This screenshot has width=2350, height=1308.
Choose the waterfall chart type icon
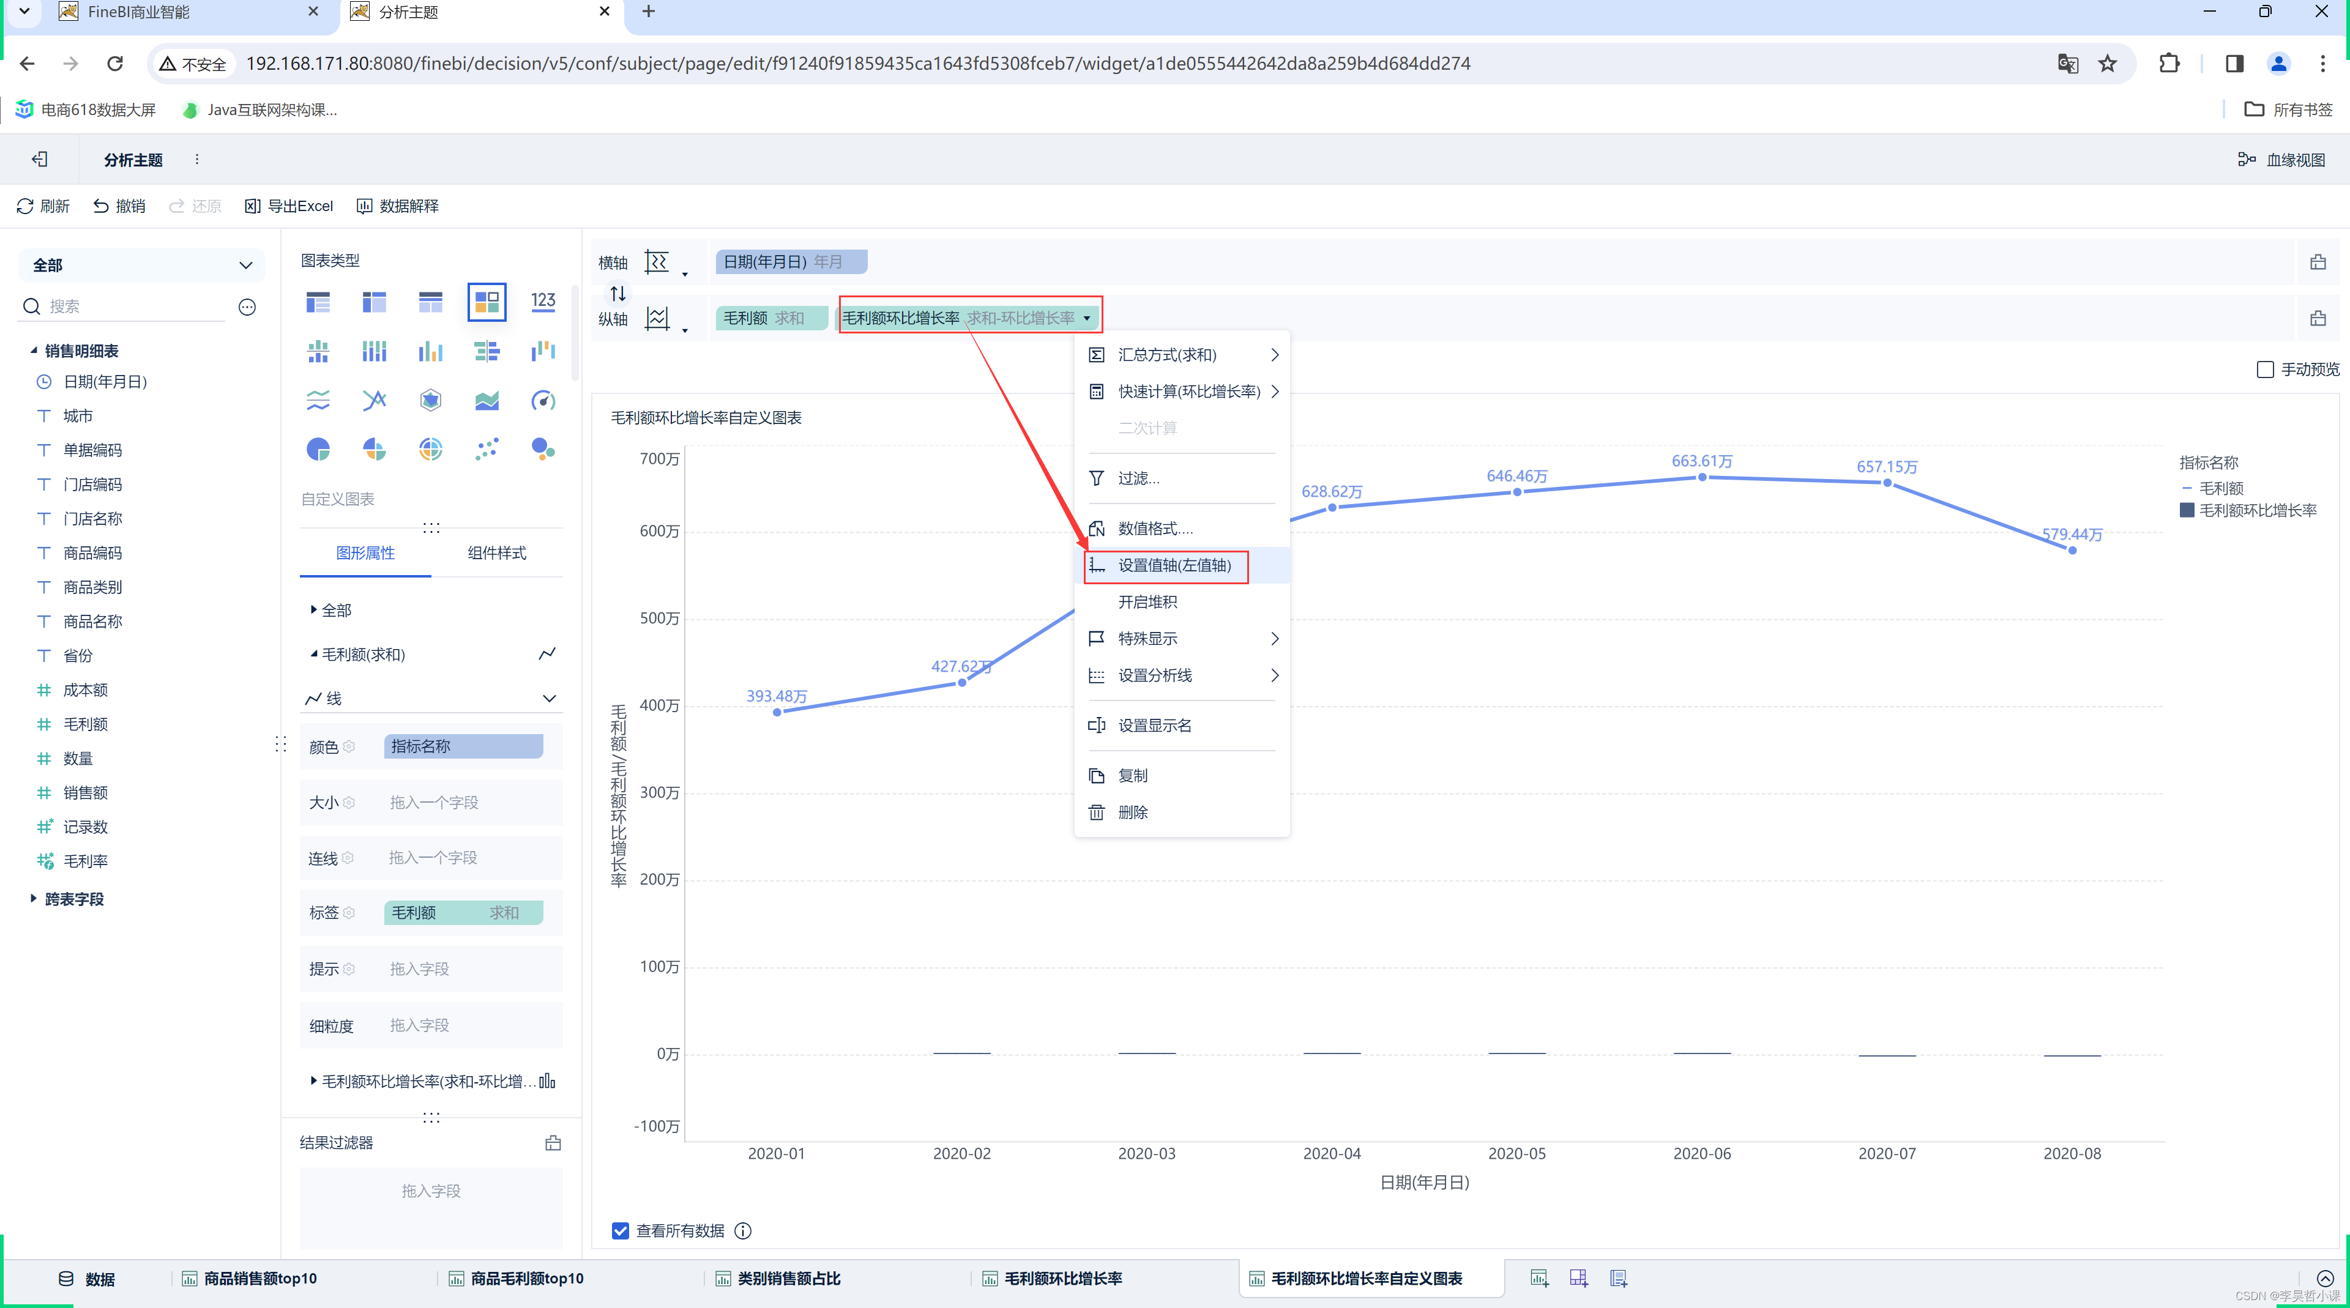pyautogui.click(x=543, y=351)
